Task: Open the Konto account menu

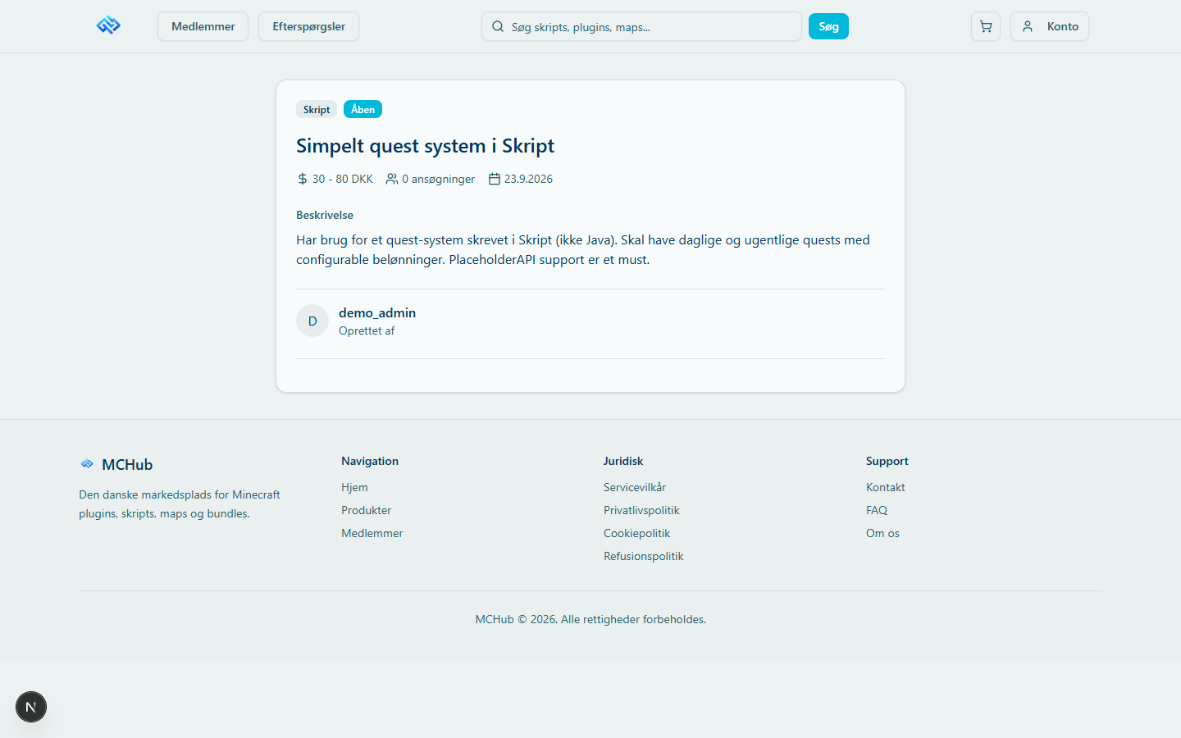Action: [x=1050, y=26]
